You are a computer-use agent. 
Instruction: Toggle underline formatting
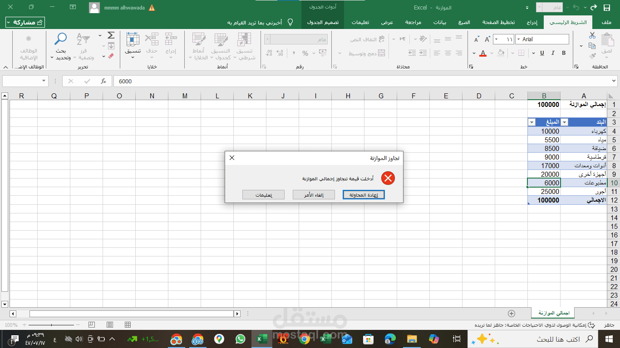coord(542,53)
